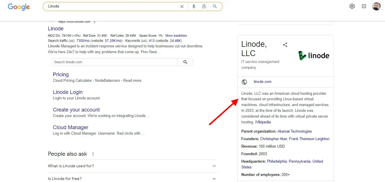
Task: Open more options beside linode.com URL
Action: tap(94, 22)
